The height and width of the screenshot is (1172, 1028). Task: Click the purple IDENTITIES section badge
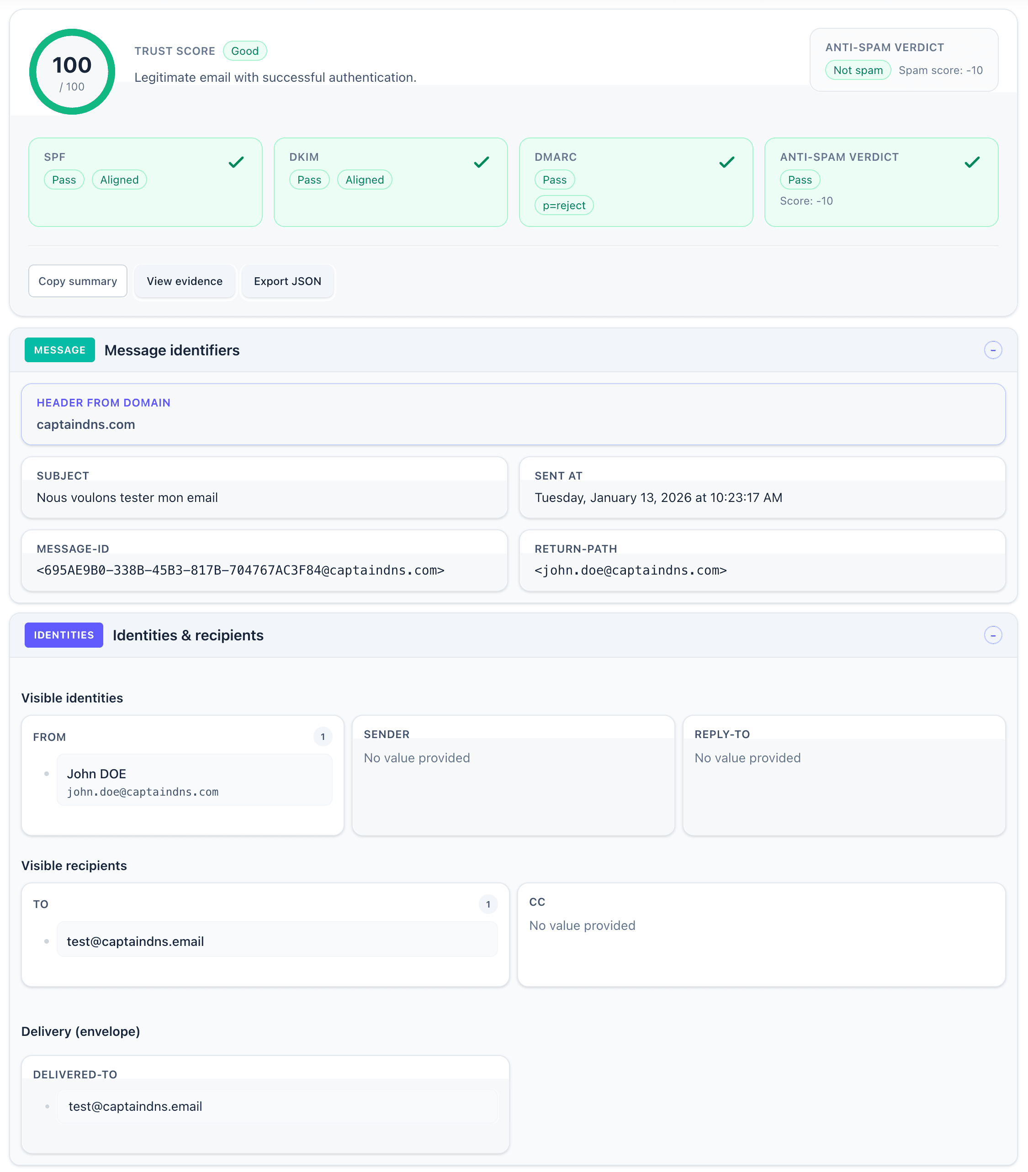[x=64, y=635]
